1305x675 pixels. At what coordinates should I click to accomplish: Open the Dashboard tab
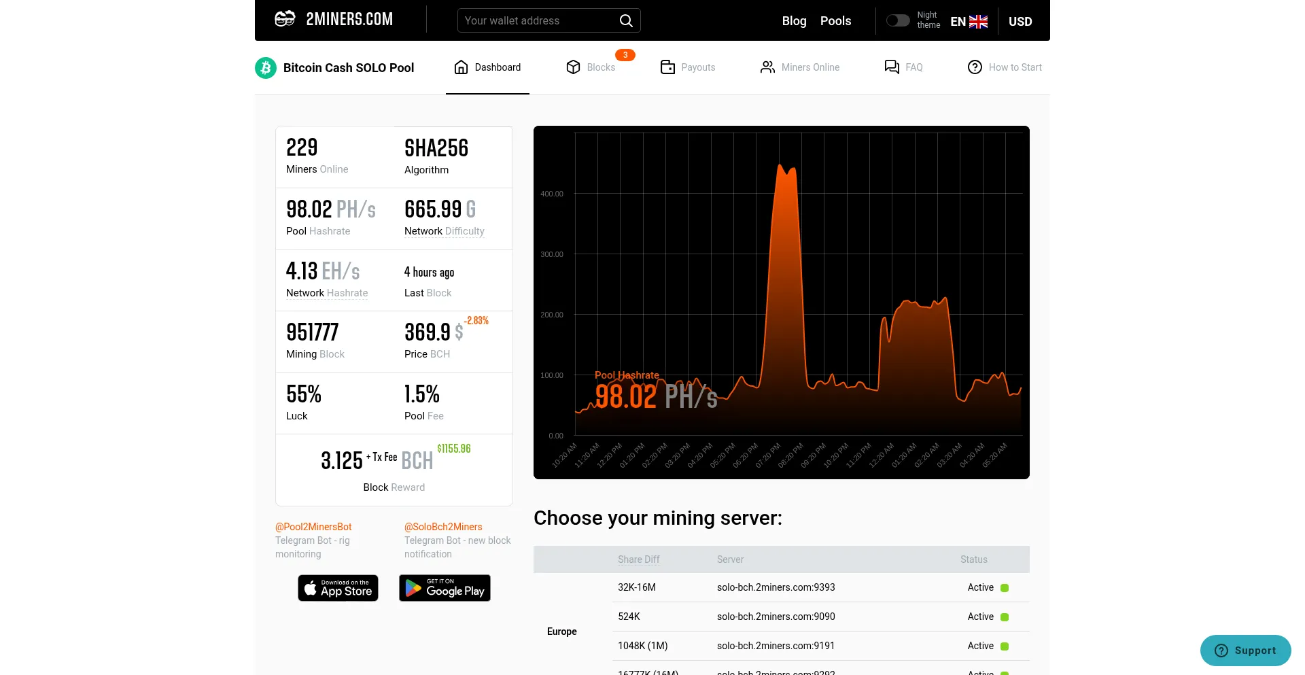[487, 67]
